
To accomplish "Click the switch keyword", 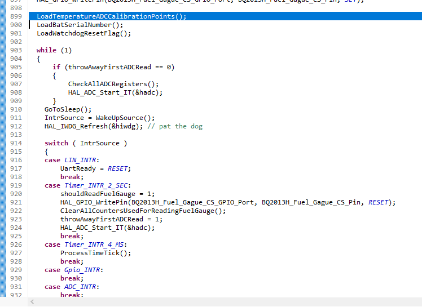I will pos(56,143).
